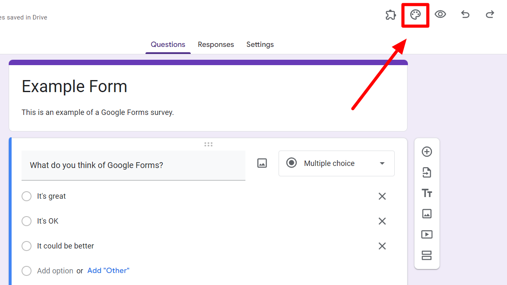Viewport: 507px width, 285px height.
Task: Open the Customize theme palette icon
Action: [415, 15]
